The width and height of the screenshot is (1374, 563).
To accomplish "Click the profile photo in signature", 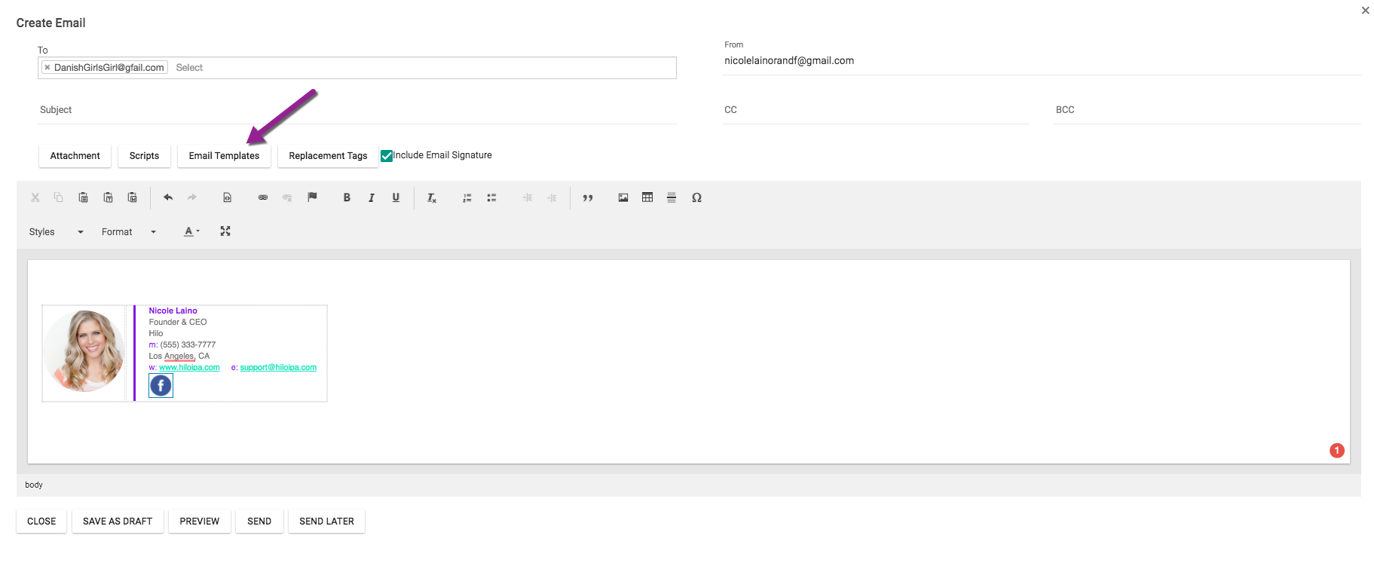I will (x=84, y=351).
